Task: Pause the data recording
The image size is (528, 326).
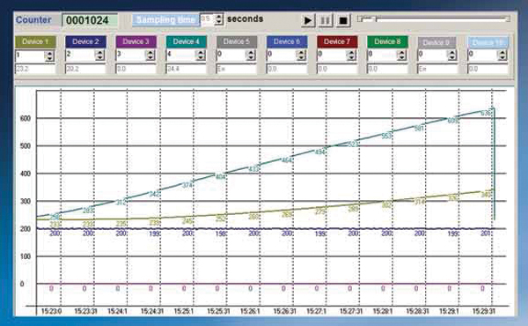Action: point(325,20)
